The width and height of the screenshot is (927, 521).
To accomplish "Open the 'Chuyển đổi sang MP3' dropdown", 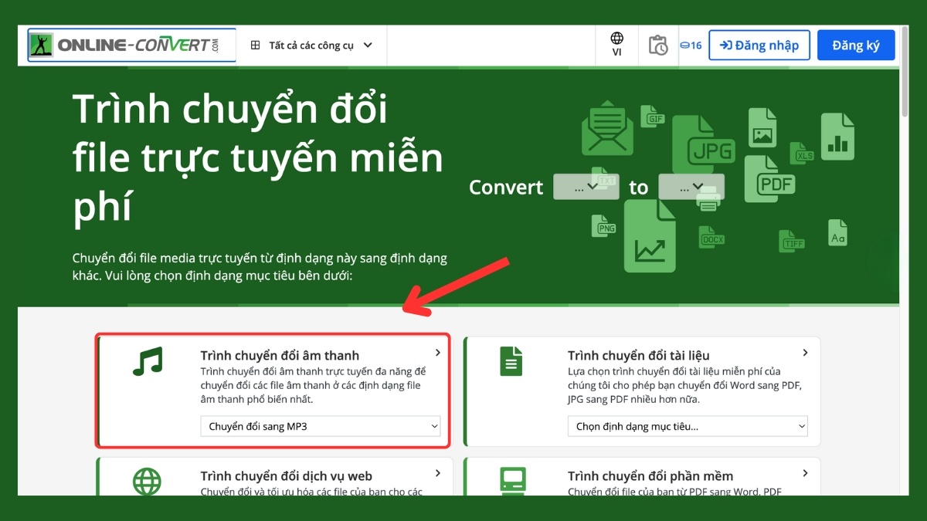I will tap(321, 426).
